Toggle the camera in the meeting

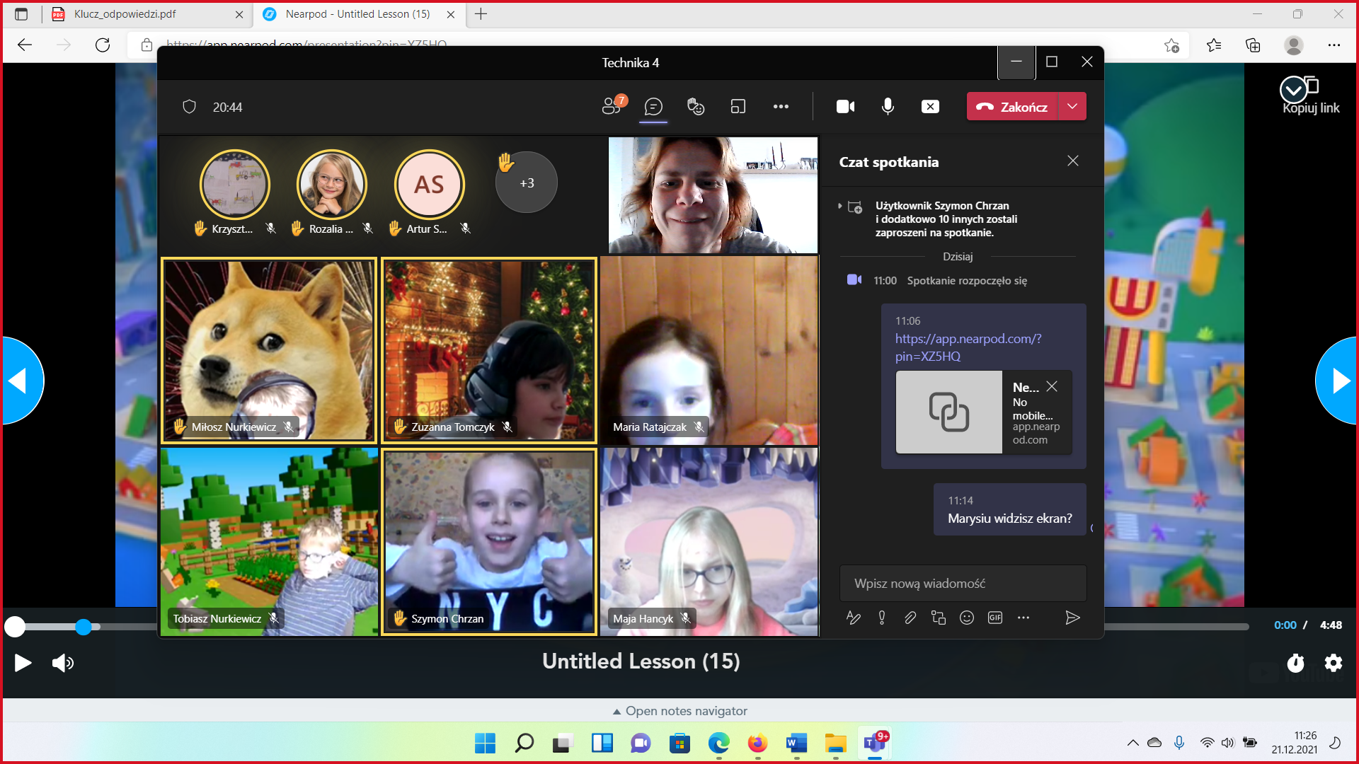[845, 107]
